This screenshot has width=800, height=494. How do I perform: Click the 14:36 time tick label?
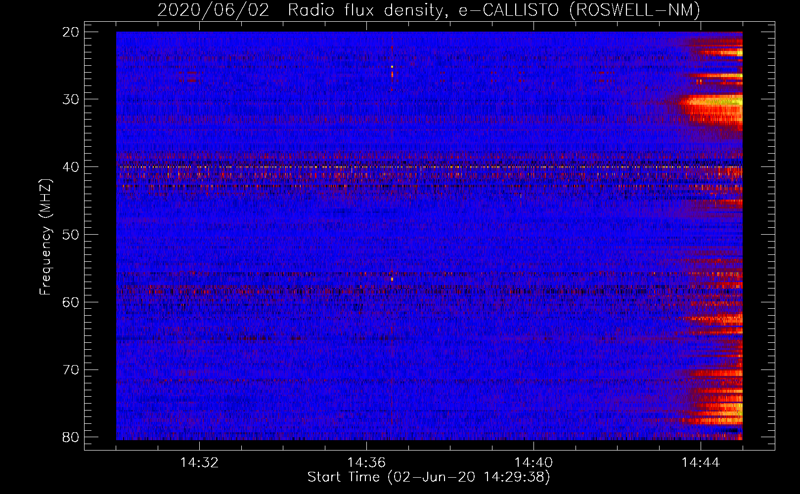(366, 462)
